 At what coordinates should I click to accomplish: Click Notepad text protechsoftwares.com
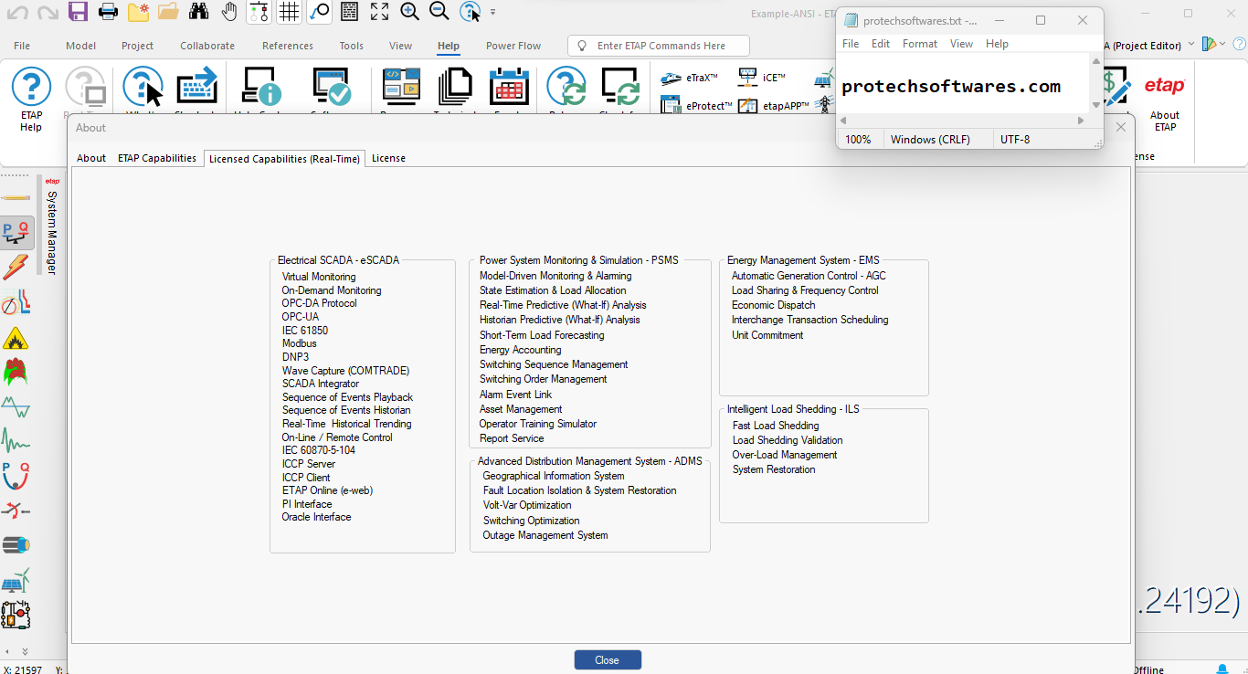951,87
